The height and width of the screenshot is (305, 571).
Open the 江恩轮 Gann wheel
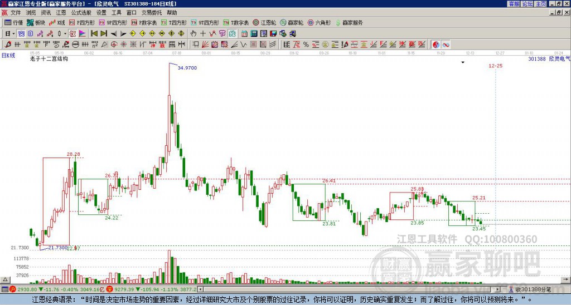(264, 22)
